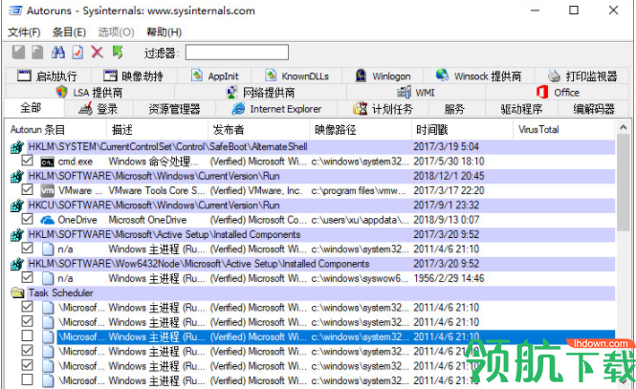
Task: Toggle checkbox of n/a entry with syswow64 path
Action: (x=27, y=277)
